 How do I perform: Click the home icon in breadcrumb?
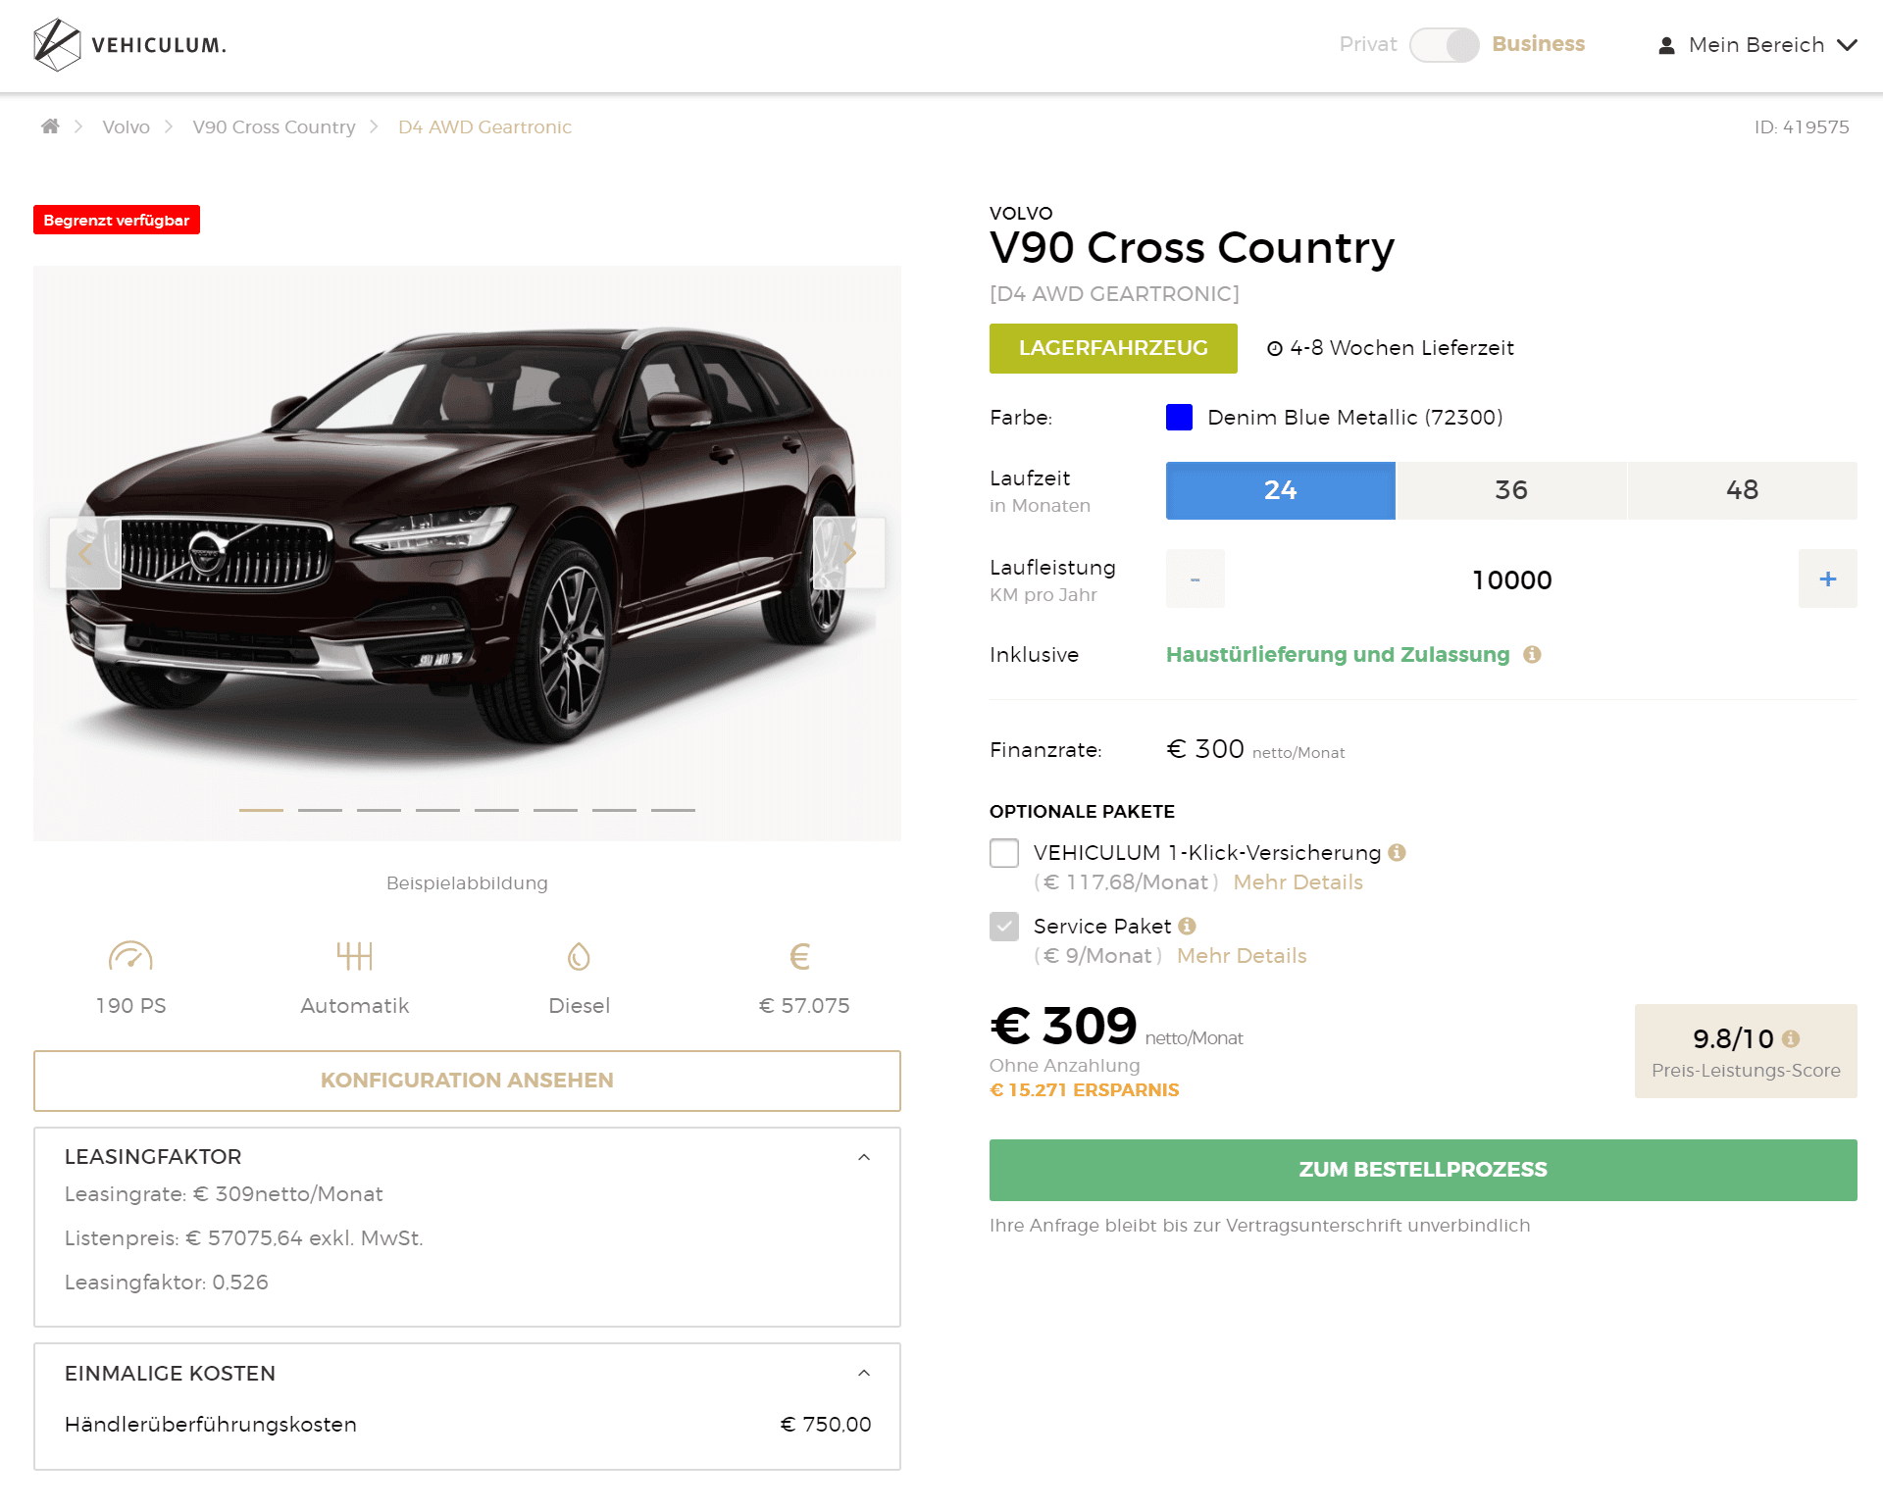pyautogui.click(x=50, y=126)
